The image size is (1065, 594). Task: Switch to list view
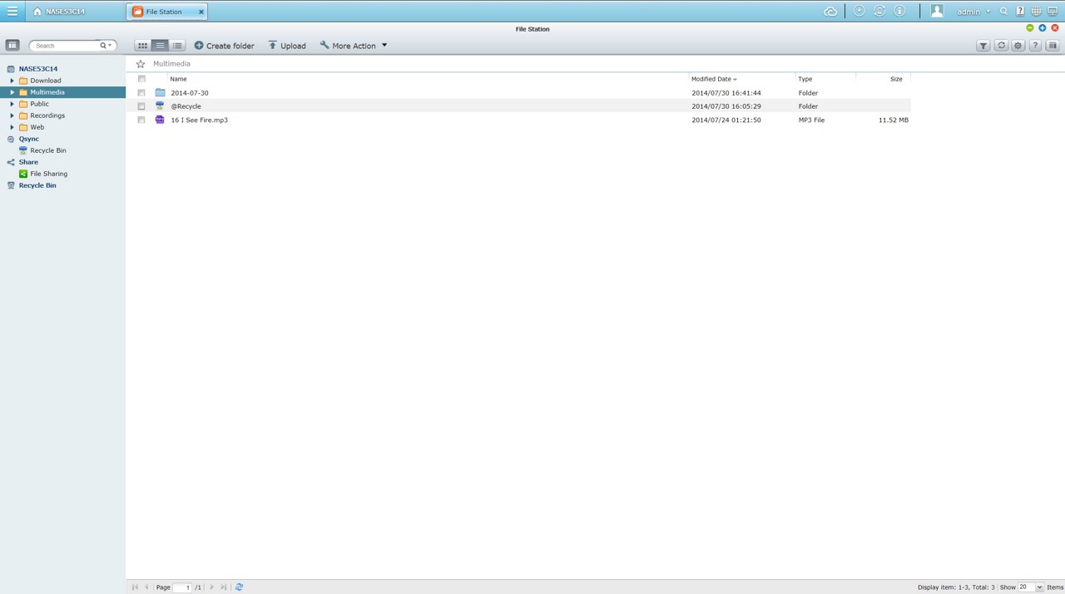tap(160, 46)
